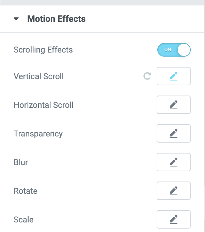Image resolution: width=205 pixels, height=232 pixels.
Task: Select the Vertical Scroll label
Action: (38, 76)
